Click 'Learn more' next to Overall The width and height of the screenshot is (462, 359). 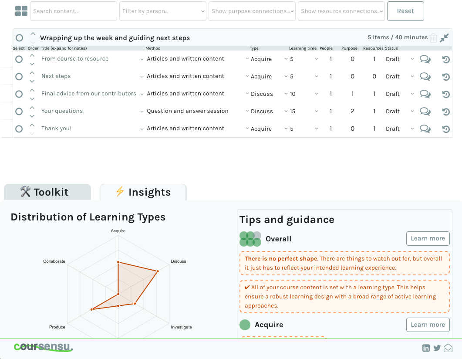428,238
